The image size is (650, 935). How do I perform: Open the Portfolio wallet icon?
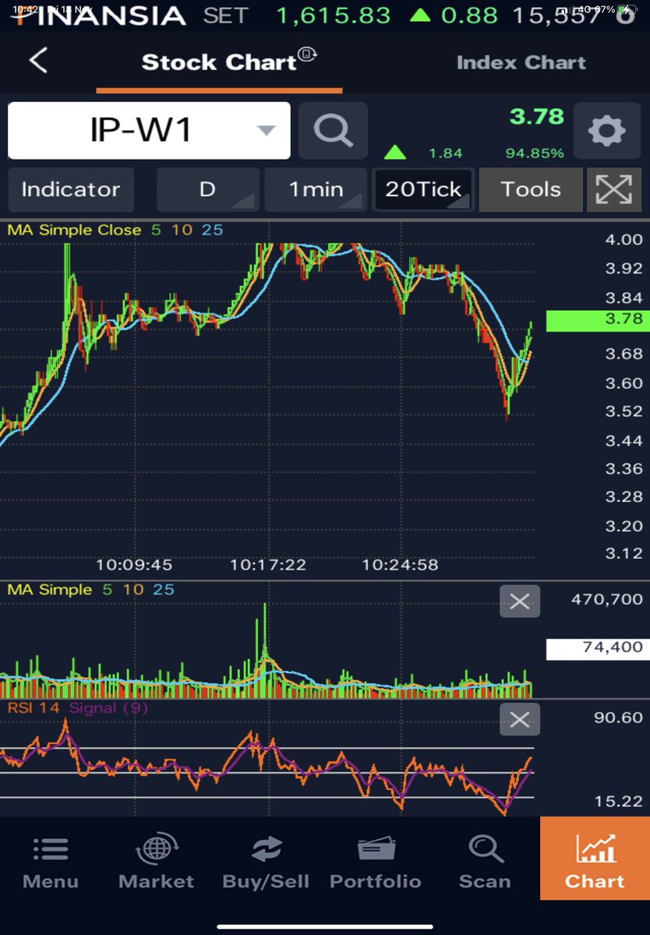click(x=375, y=861)
